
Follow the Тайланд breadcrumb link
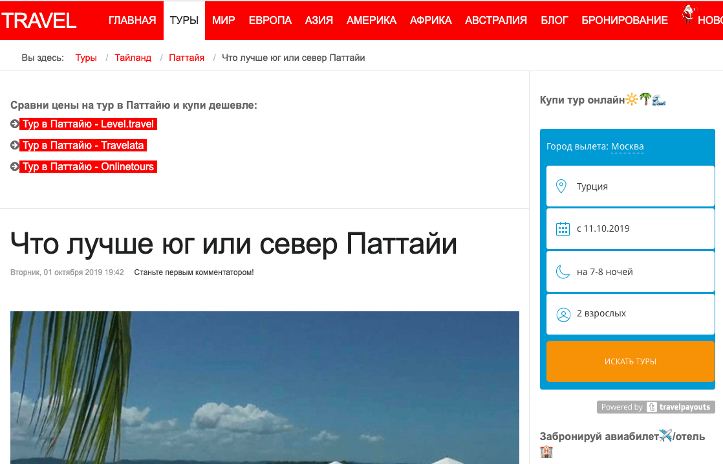click(x=133, y=58)
